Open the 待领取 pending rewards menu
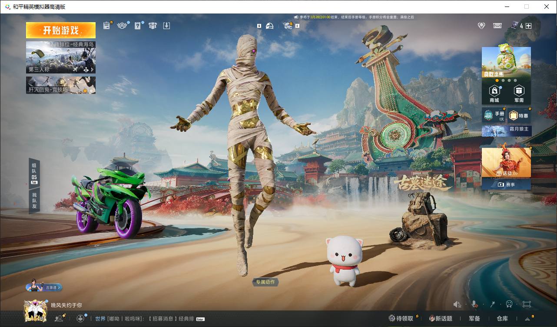Screen dimensions: 557x327 click(x=401, y=319)
